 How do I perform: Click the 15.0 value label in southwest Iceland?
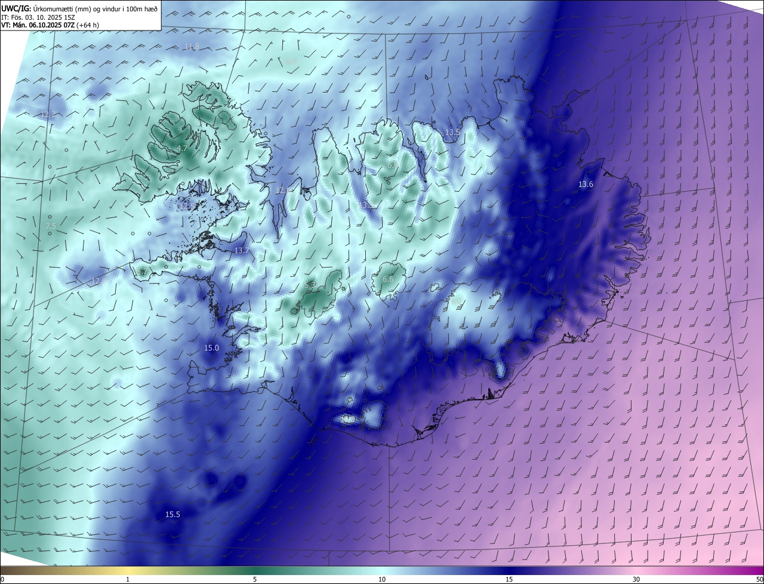pos(211,348)
